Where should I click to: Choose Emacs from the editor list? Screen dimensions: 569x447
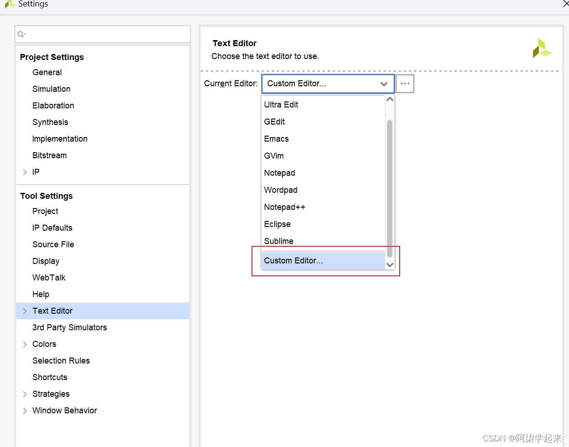323,139
